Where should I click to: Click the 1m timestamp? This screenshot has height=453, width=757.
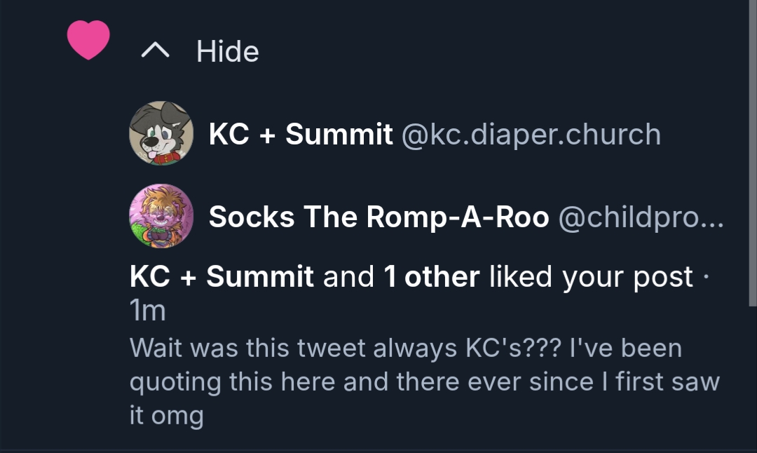pos(147,311)
